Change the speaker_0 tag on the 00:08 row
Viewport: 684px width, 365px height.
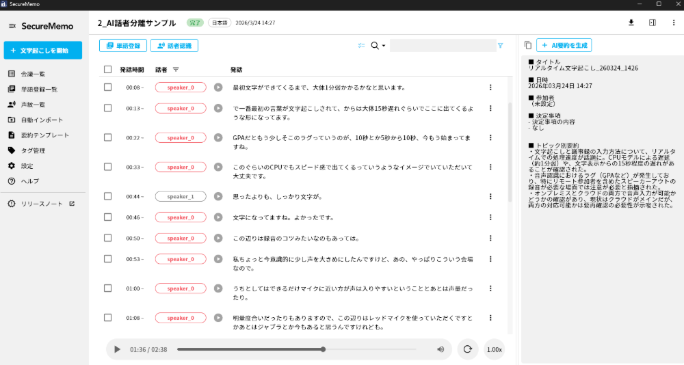click(x=181, y=87)
